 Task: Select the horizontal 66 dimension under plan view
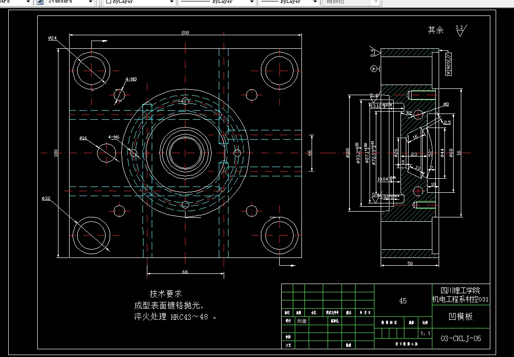[185, 271]
